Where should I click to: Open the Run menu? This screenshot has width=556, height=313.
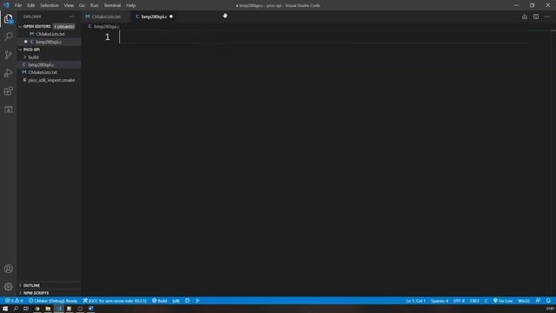(x=95, y=5)
